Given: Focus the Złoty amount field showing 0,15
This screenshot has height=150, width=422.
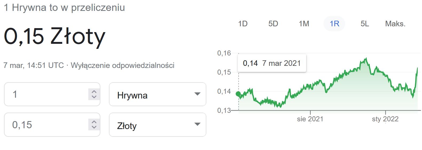Looking at the screenshot, I should 47,125.
